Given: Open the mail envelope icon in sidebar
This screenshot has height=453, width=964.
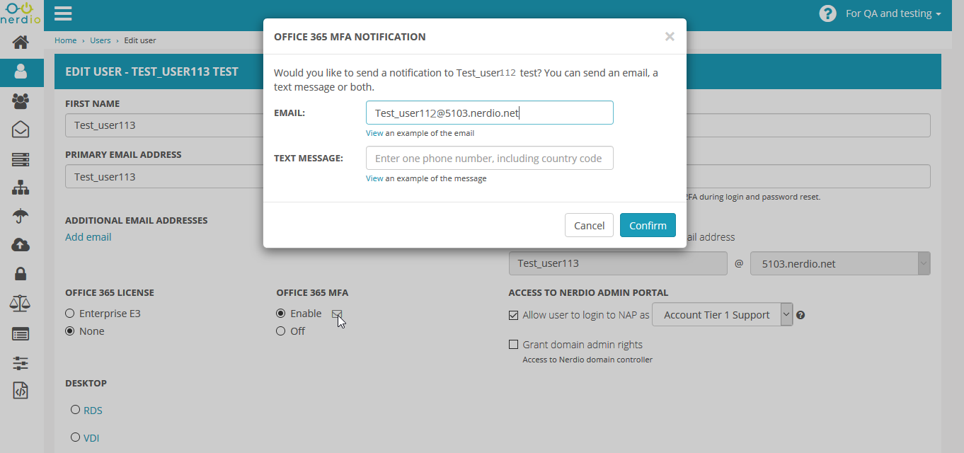Looking at the screenshot, I should pos(21,130).
